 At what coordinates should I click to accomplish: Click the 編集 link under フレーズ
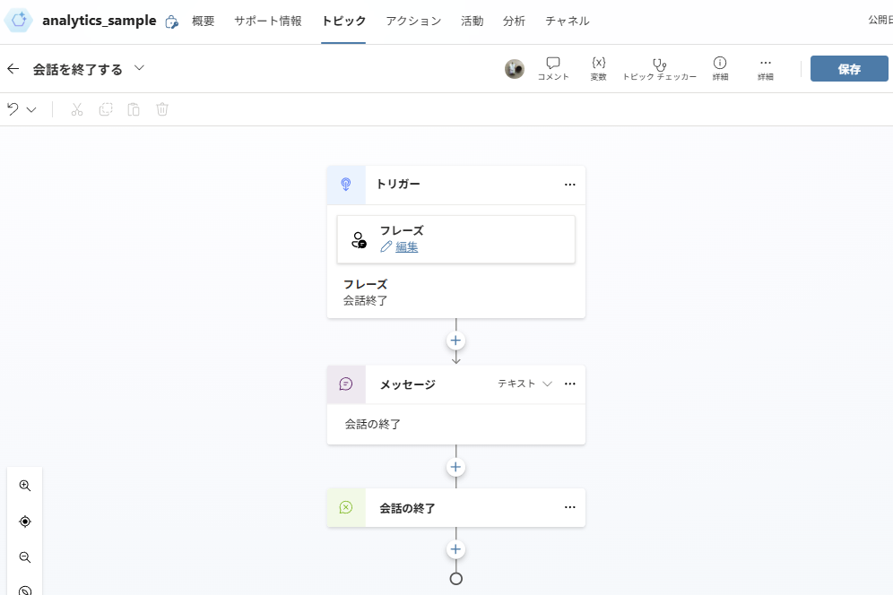pyautogui.click(x=407, y=247)
